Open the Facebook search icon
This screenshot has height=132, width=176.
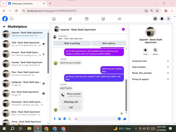[x=12, y=19]
